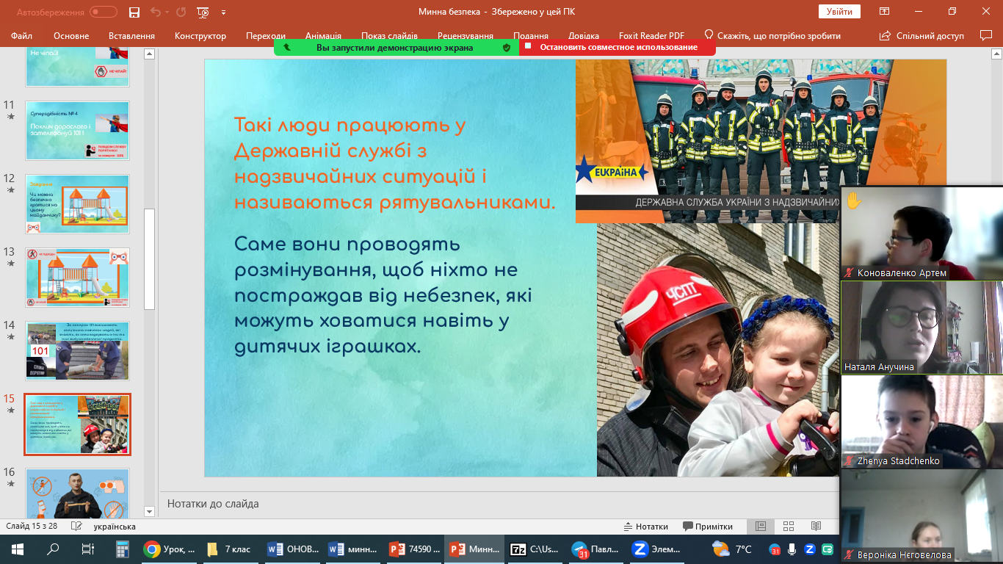Switch to Normal view icon

click(761, 527)
